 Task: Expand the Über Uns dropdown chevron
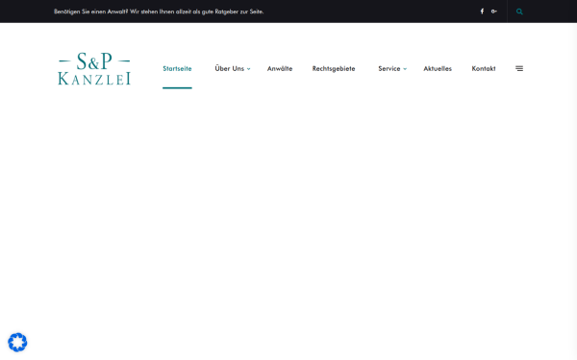coord(249,69)
